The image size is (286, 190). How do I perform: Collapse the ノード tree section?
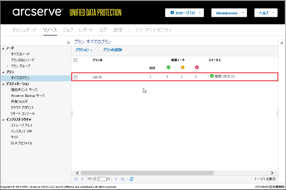pos(3,48)
